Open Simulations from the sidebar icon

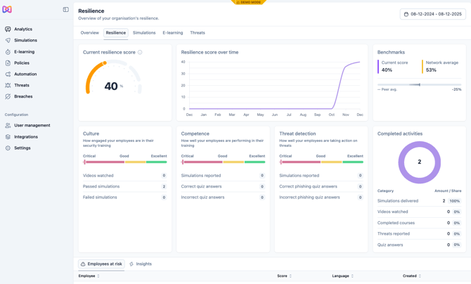8,41
